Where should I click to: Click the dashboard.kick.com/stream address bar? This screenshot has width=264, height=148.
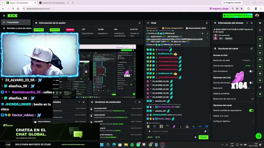(38, 9)
